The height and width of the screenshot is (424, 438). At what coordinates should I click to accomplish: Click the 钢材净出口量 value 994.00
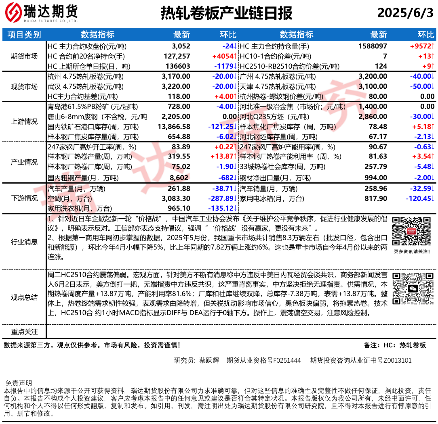pyautogui.click(x=376, y=178)
